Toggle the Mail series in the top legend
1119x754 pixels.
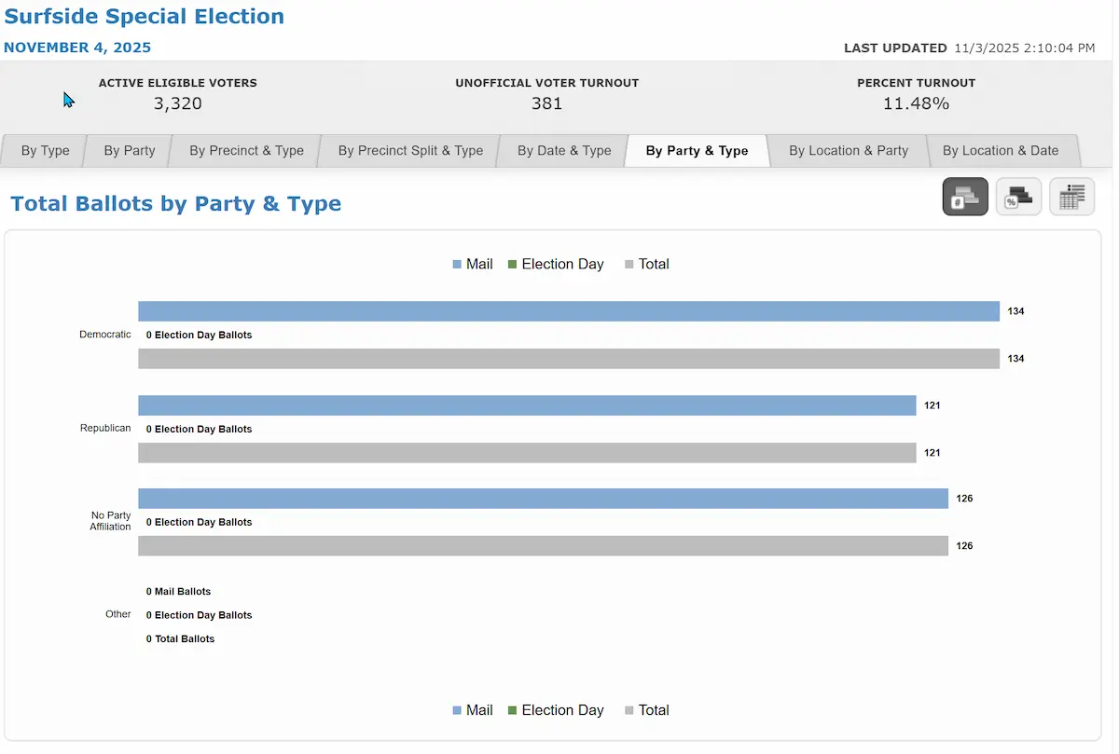tap(473, 264)
